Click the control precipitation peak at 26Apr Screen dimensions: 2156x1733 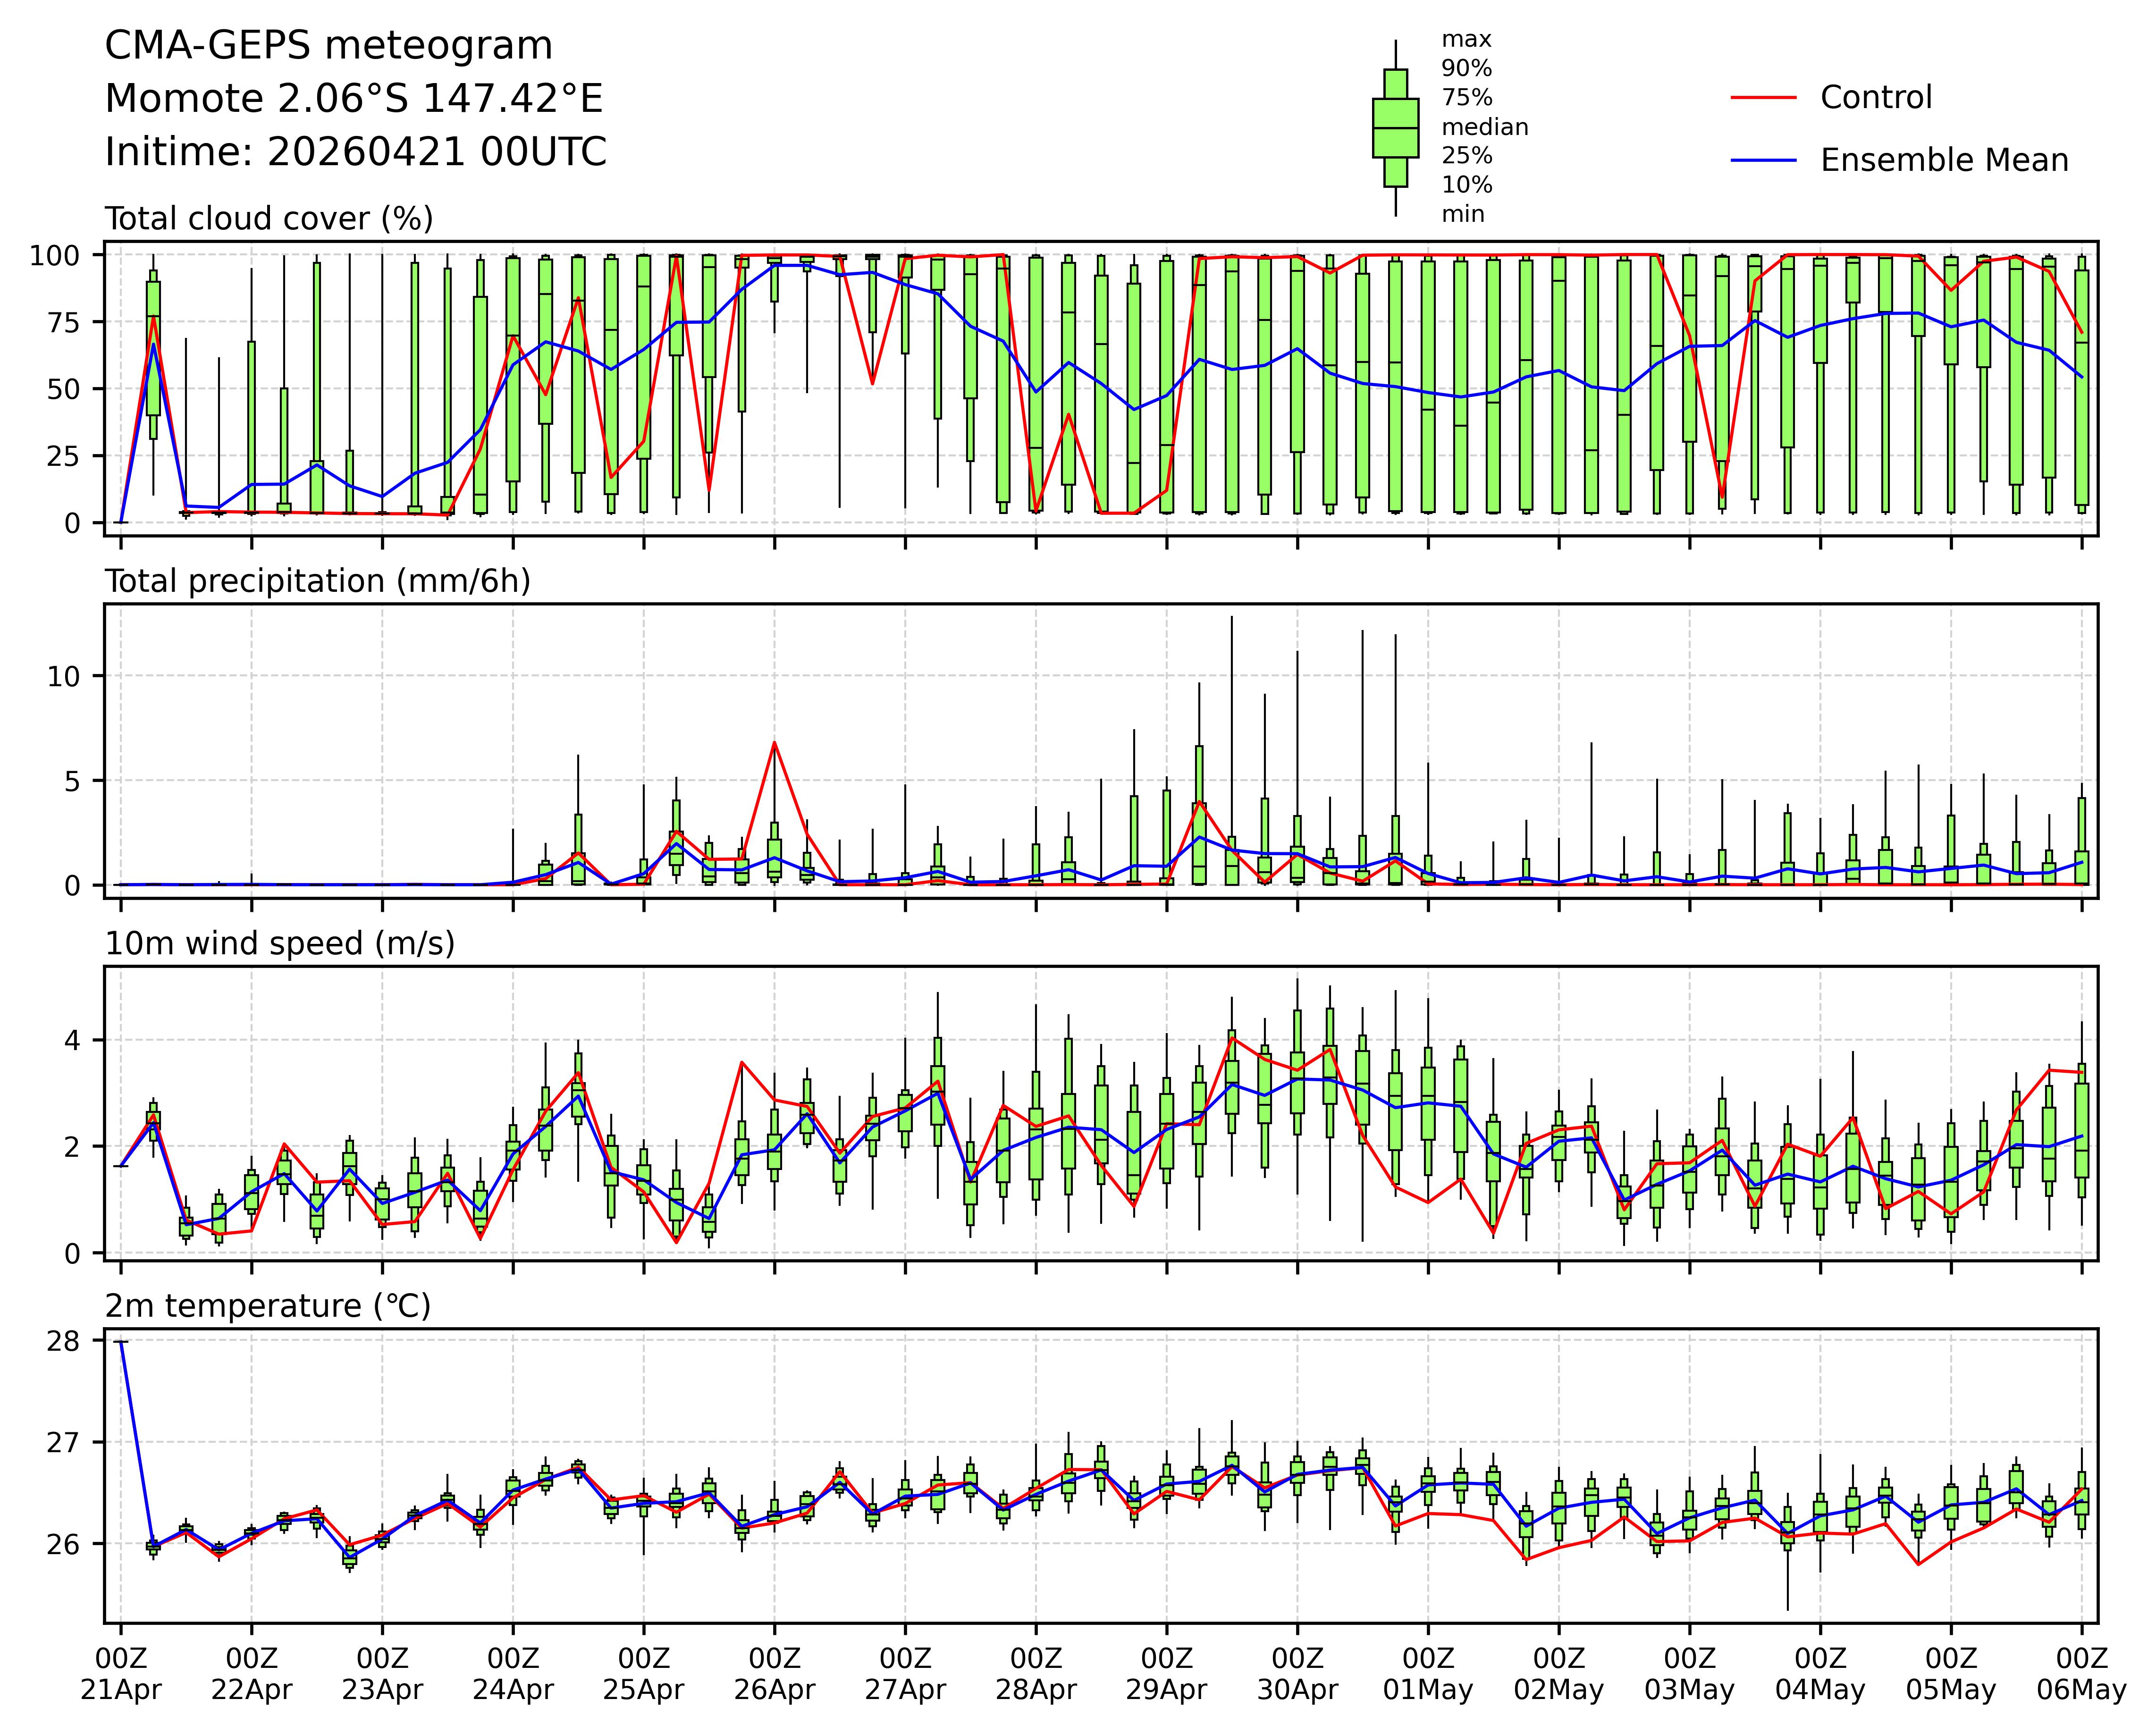[774, 743]
